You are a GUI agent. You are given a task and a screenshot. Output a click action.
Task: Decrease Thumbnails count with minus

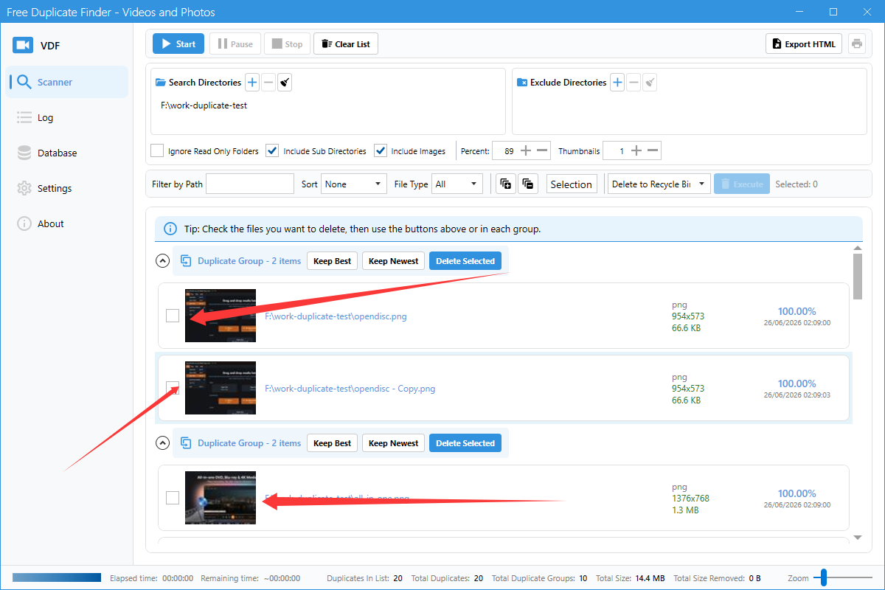(x=653, y=151)
